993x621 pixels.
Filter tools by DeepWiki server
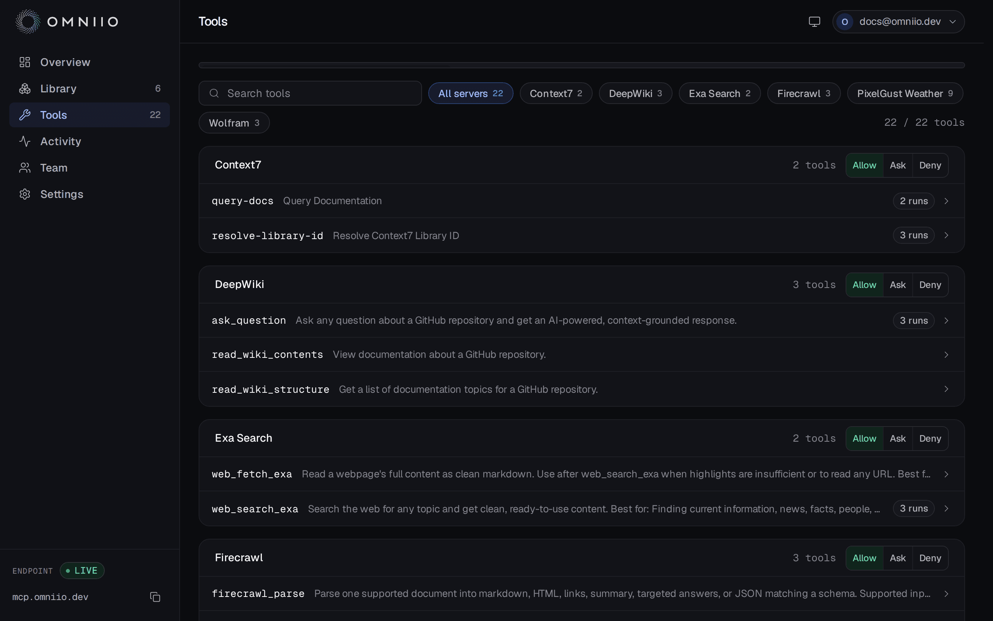[x=636, y=93]
